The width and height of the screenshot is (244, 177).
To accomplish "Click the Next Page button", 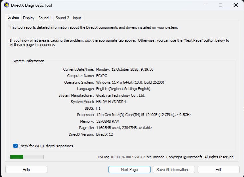I will click(129, 170).
